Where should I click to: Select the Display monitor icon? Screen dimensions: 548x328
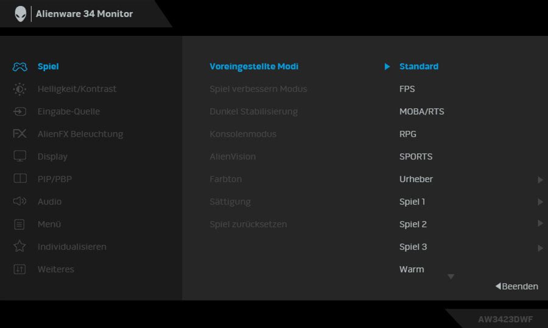coord(19,156)
